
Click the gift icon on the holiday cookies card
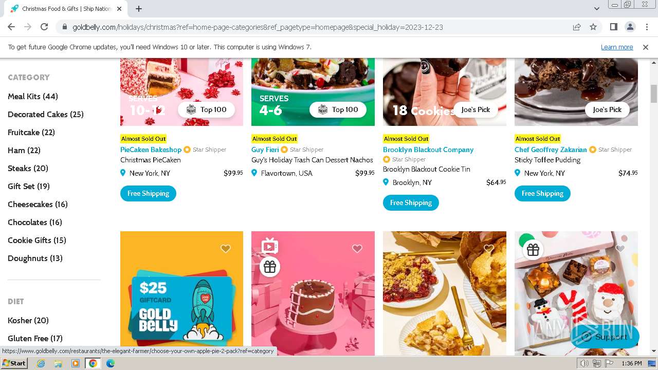(x=533, y=250)
